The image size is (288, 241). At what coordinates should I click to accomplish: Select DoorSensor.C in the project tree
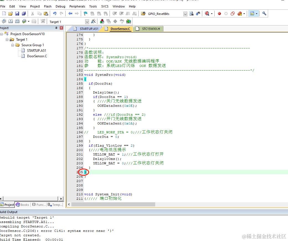(37, 56)
